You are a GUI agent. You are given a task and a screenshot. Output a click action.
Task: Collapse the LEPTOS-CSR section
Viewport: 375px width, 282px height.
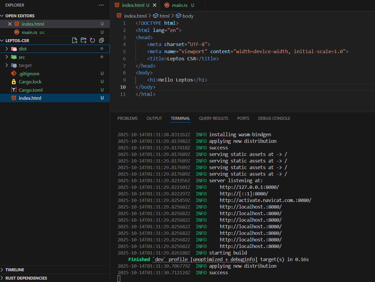(2, 40)
